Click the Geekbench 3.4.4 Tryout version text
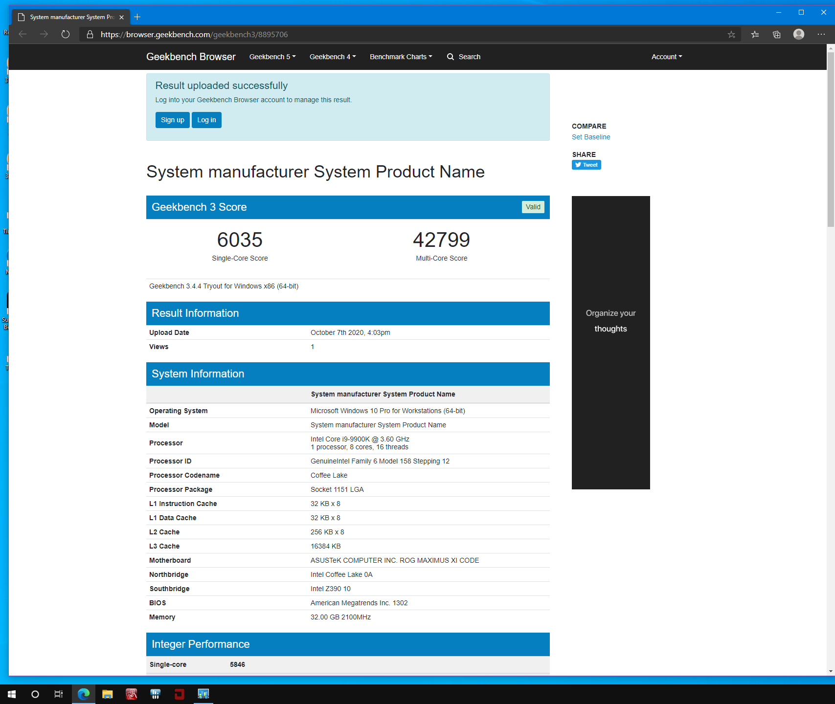The width and height of the screenshot is (835, 704). click(224, 286)
